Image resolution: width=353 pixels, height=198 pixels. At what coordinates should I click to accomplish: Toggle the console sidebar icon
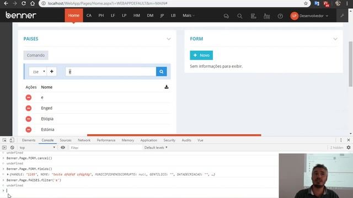(4, 147)
